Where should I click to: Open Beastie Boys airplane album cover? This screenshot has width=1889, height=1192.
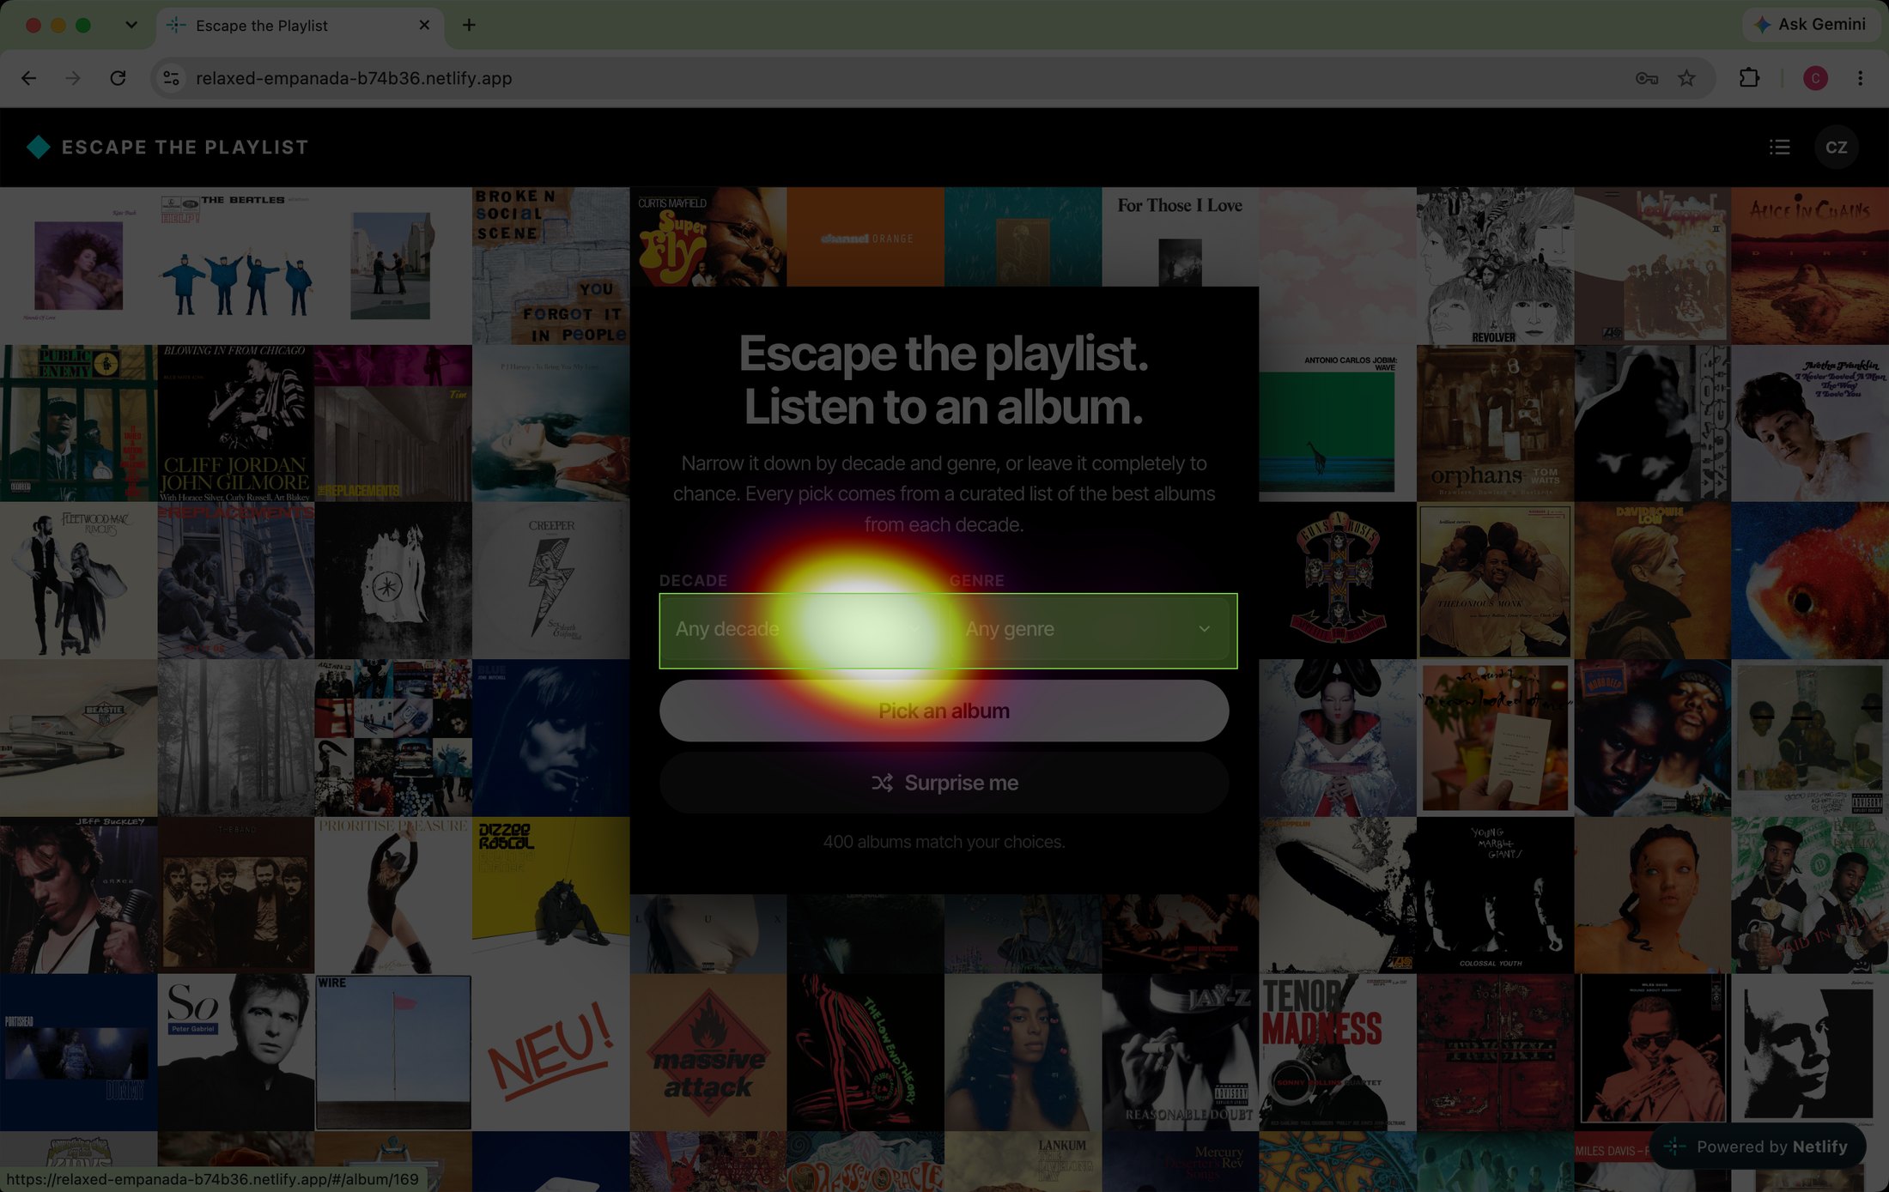point(78,738)
